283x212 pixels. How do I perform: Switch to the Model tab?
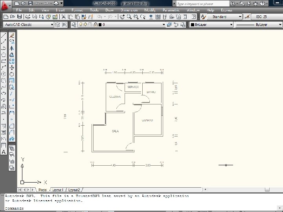(x=42, y=190)
